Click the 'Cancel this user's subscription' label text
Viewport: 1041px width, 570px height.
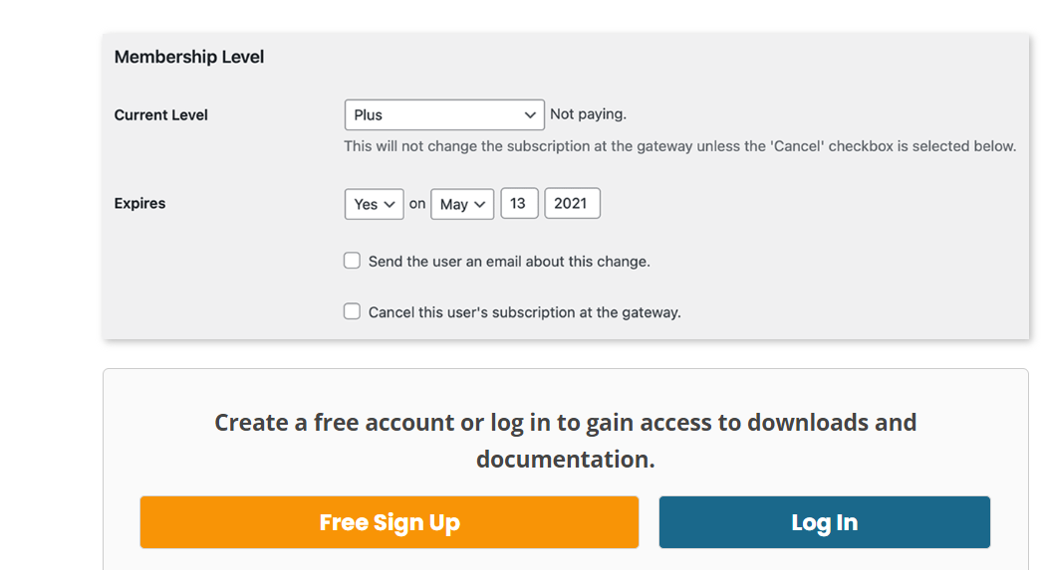coord(525,312)
